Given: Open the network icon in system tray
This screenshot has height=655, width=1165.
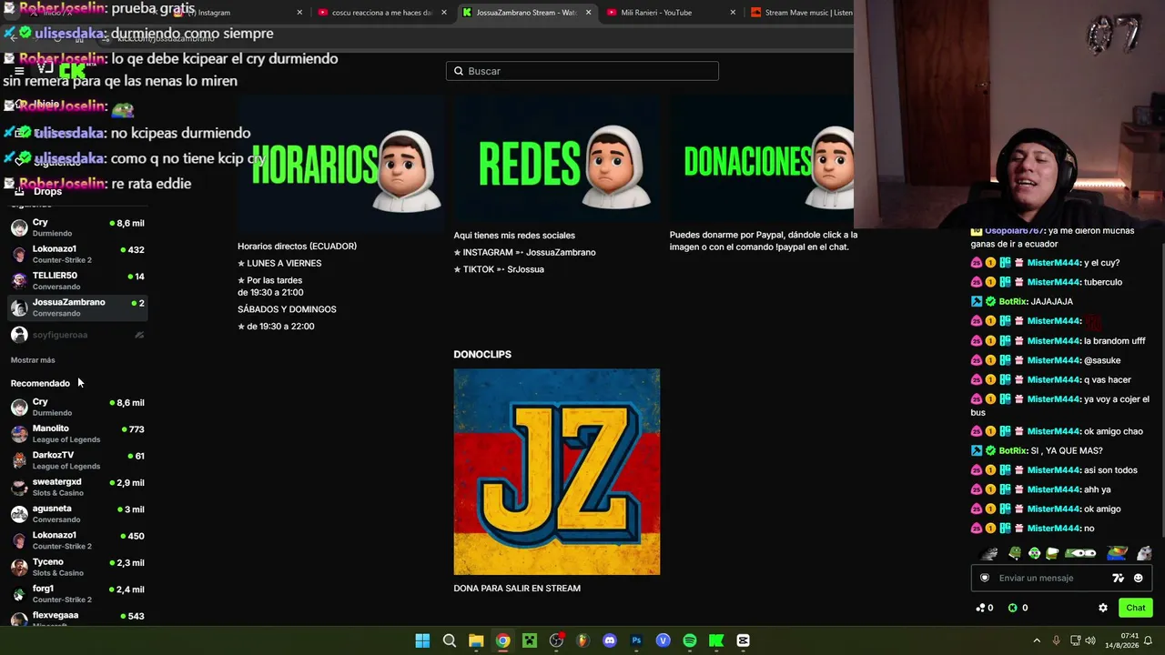Looking at the screenshot, I should (1075, 640).
